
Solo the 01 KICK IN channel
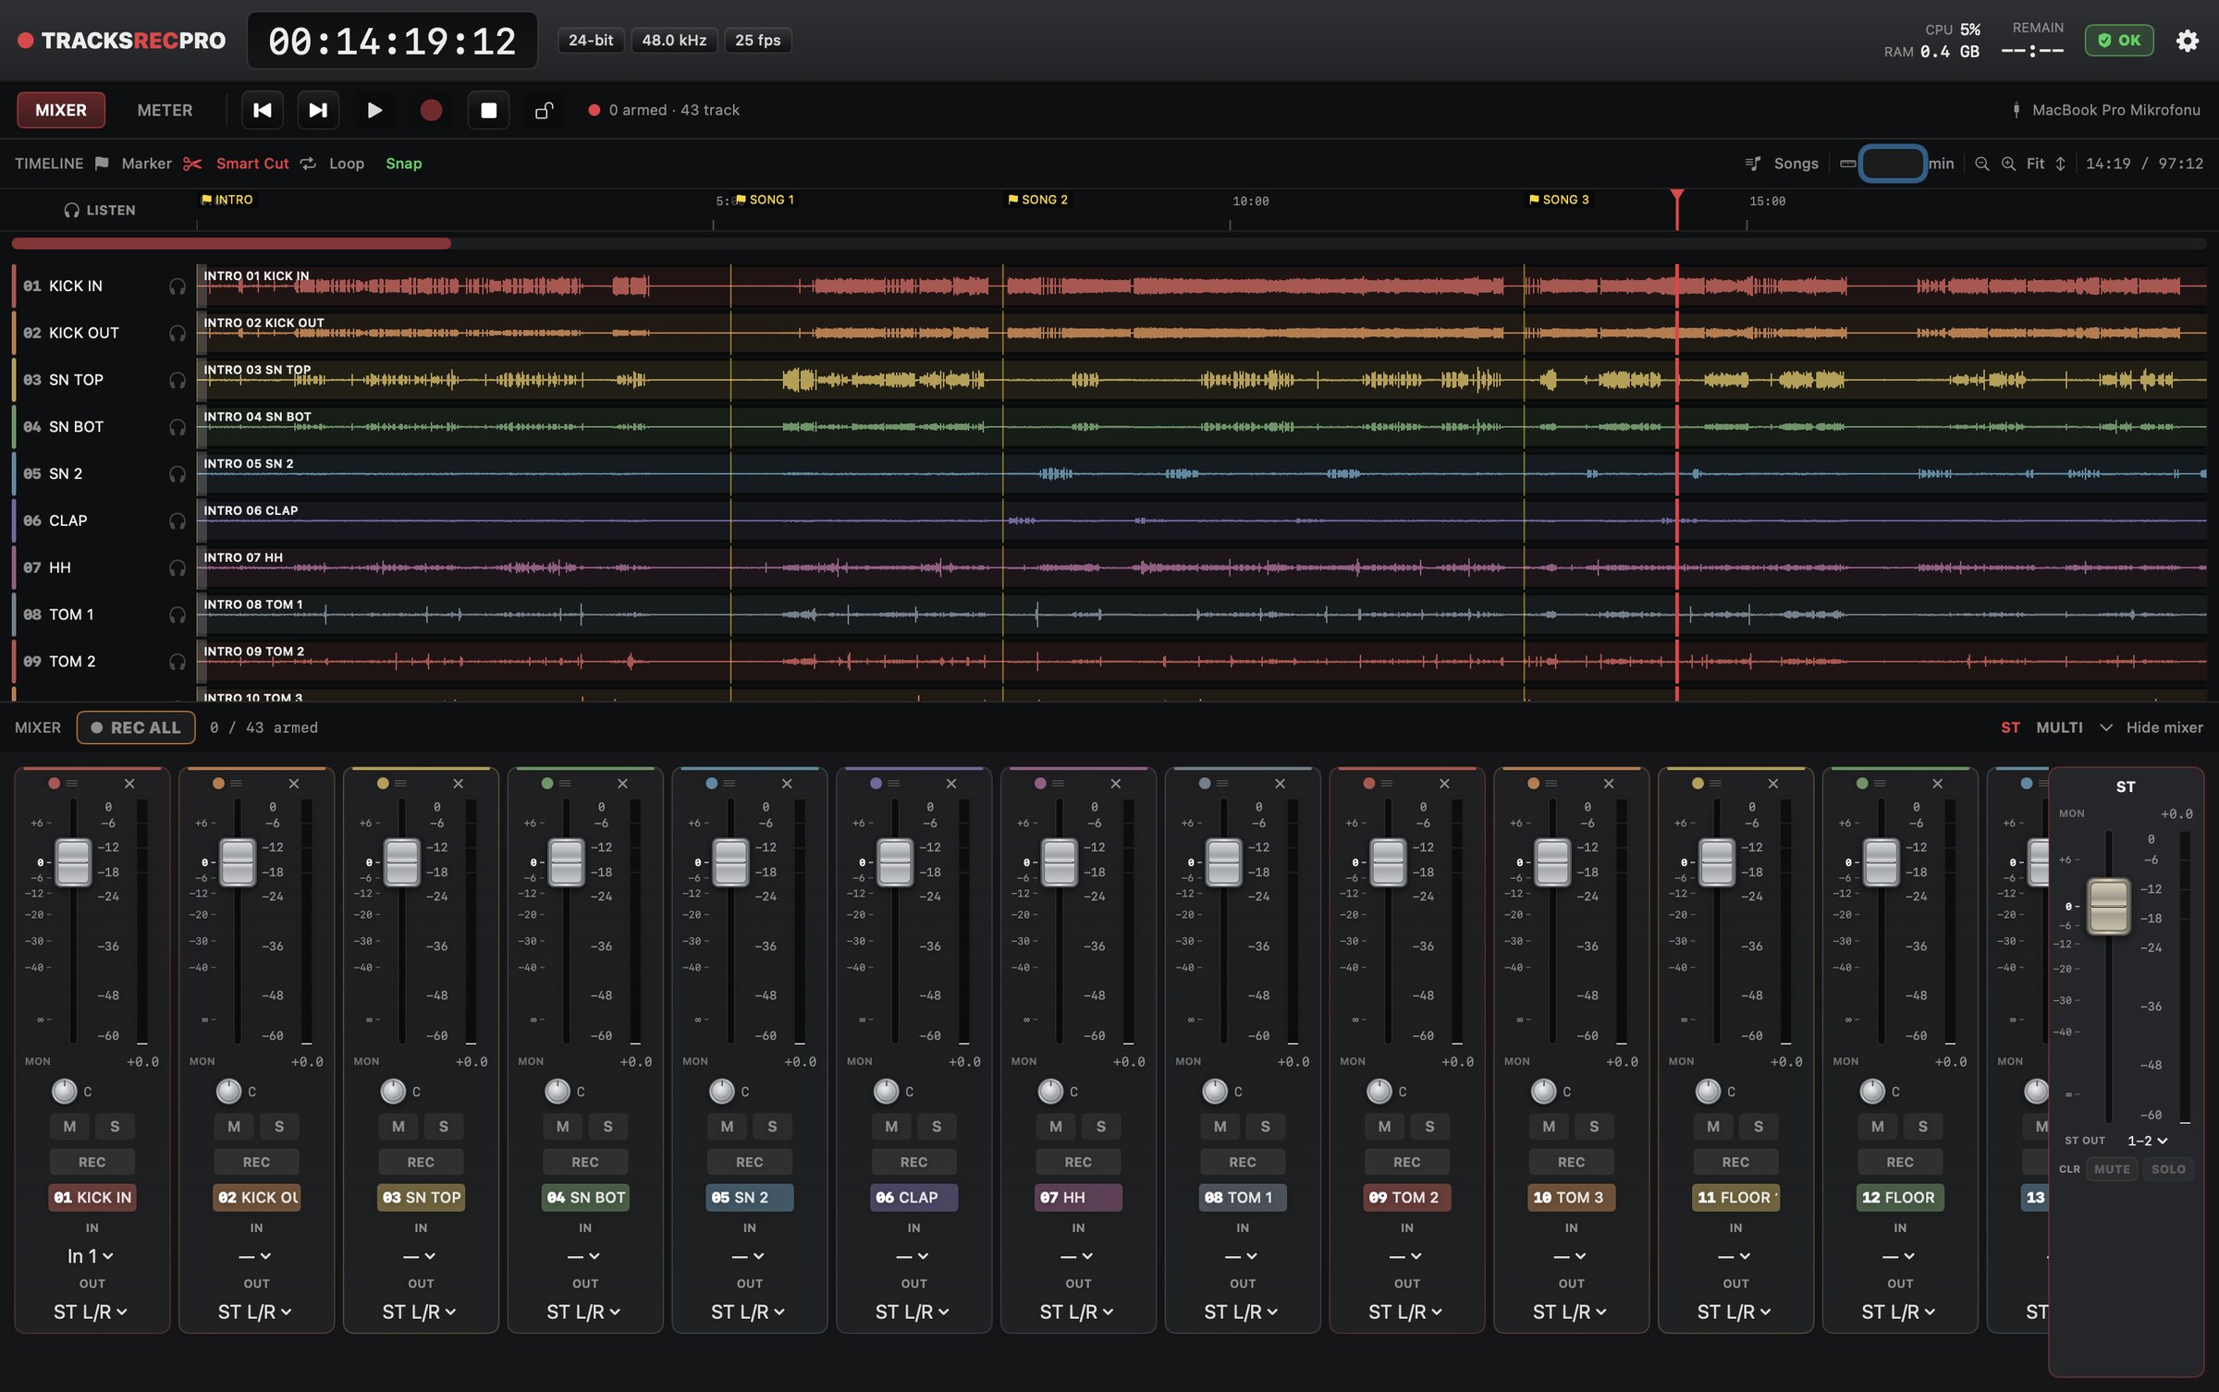pos(115,1127)
